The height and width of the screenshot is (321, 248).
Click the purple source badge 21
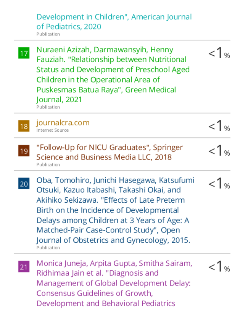(24, 266)
